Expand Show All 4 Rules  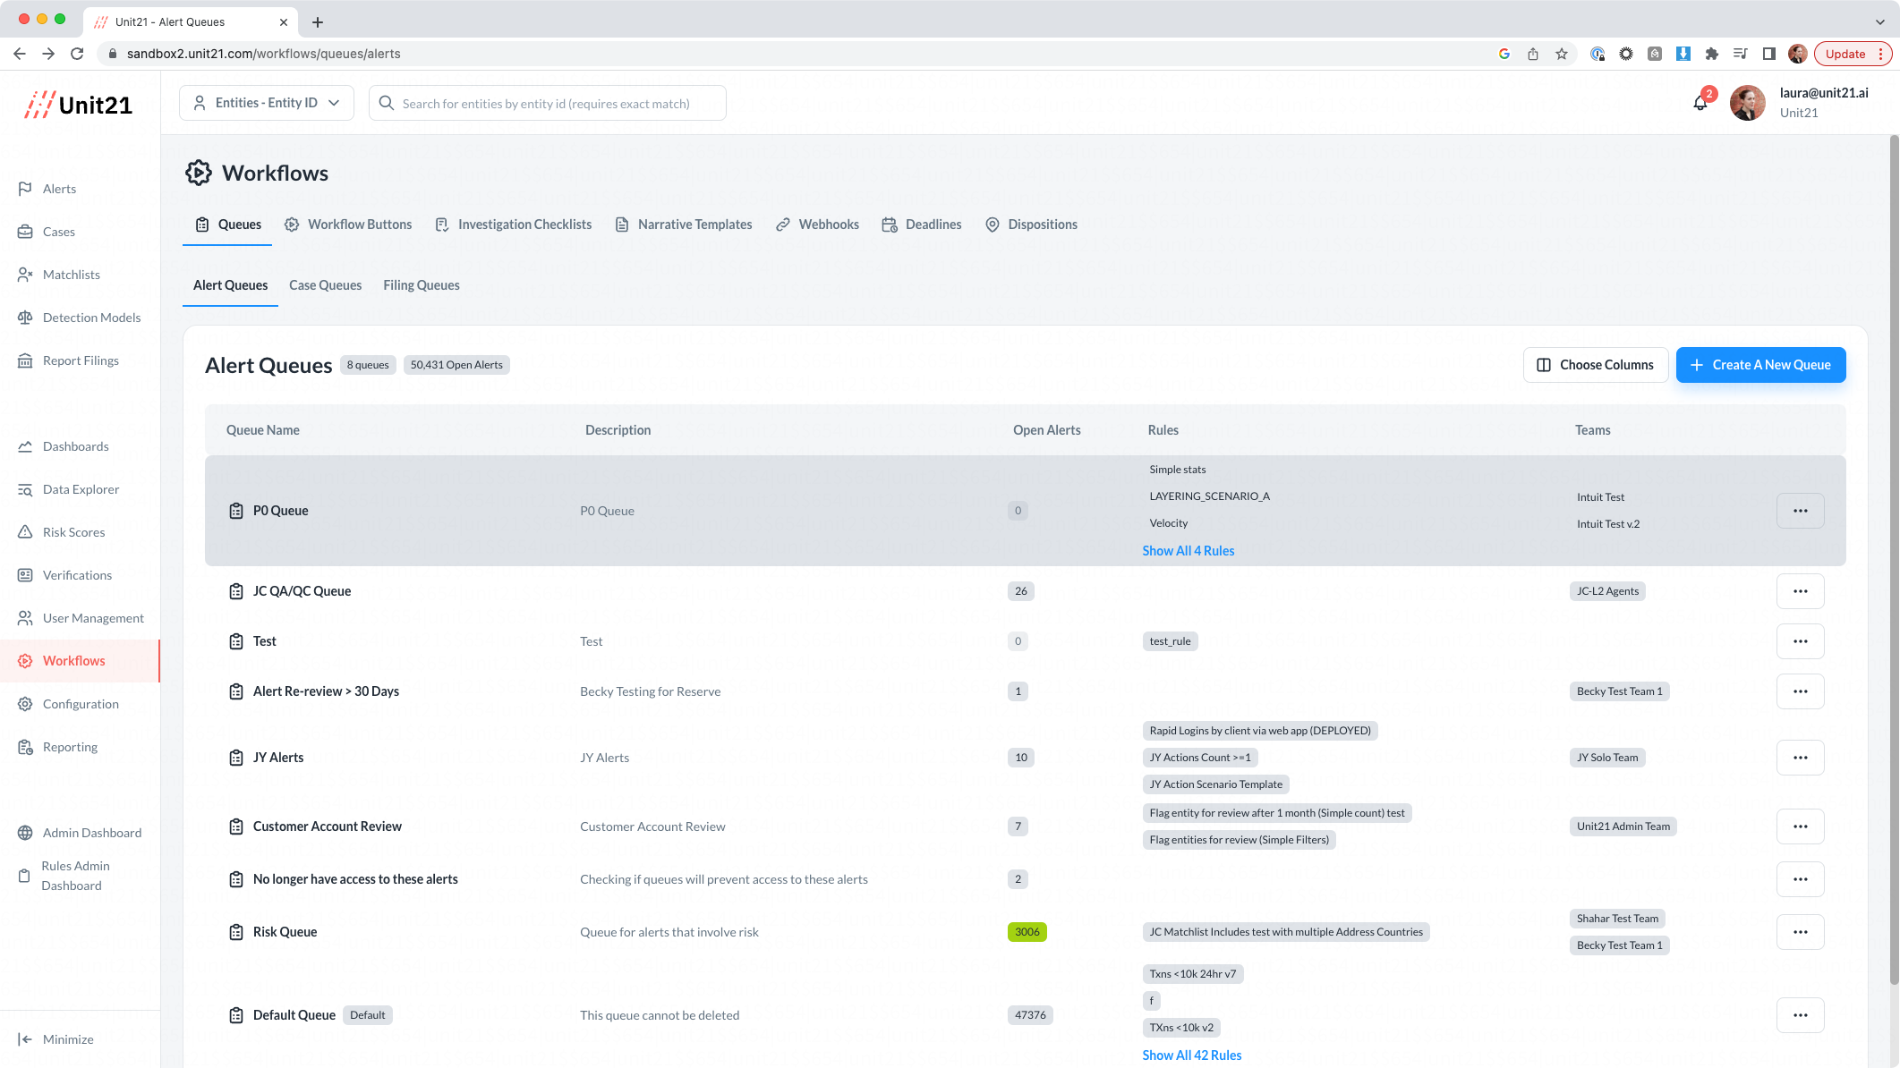[1188, 551]
